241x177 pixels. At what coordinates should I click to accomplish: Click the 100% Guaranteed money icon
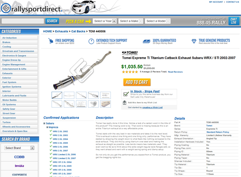(x=147, y=41)
